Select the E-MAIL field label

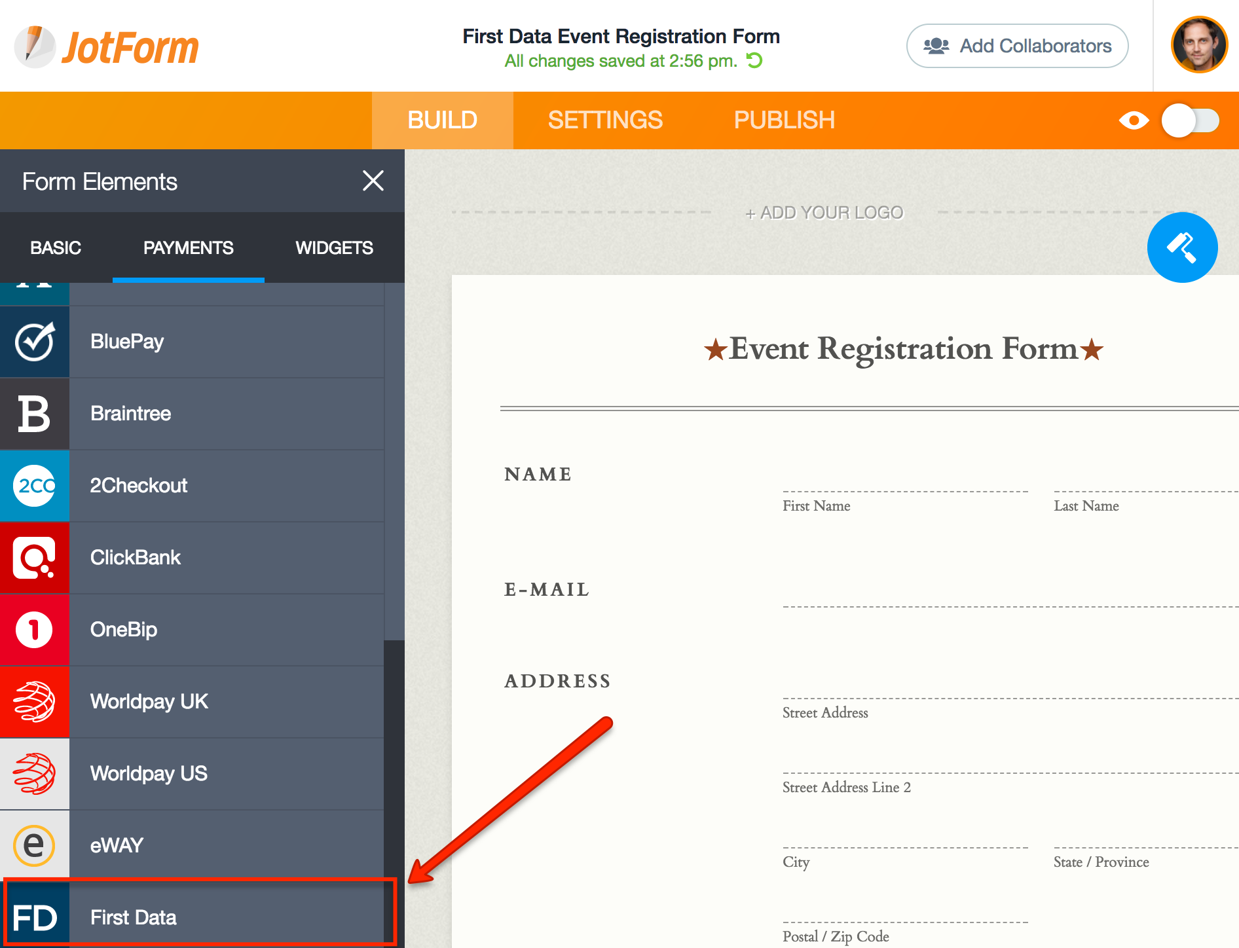click(547, 589)
